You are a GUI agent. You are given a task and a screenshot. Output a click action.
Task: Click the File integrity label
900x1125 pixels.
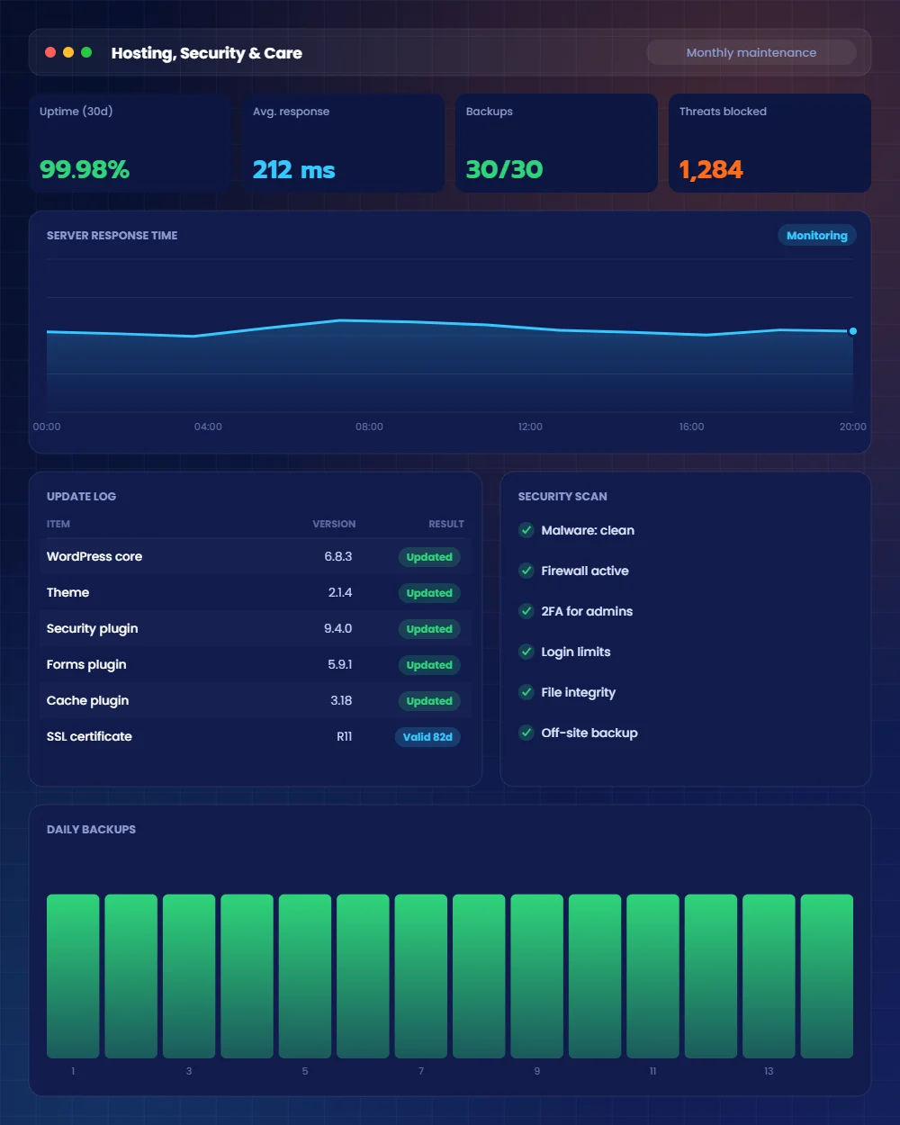point(579,692)
